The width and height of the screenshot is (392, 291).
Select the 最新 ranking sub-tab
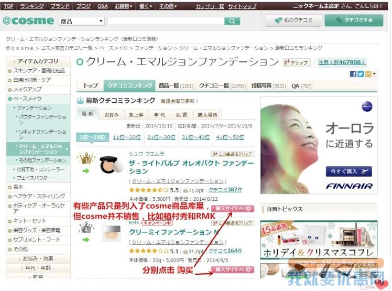tap(88, 114)
